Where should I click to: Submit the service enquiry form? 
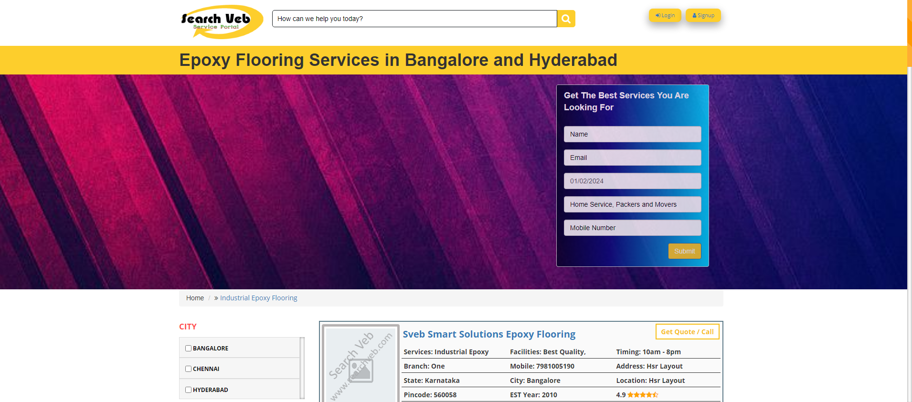(684, 251)
